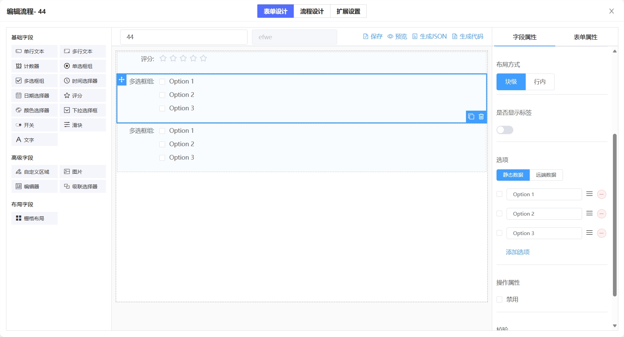
Task: Open the form properties tab (表单属性)
Action: [585, 37]
